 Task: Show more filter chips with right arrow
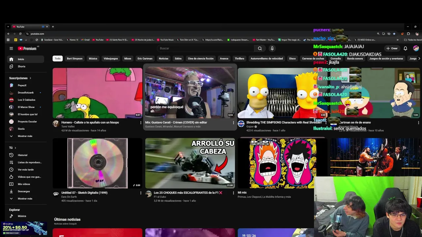click(x=419, y=59)
